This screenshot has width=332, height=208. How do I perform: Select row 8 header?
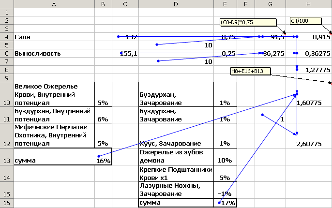[x=7, y=70]
